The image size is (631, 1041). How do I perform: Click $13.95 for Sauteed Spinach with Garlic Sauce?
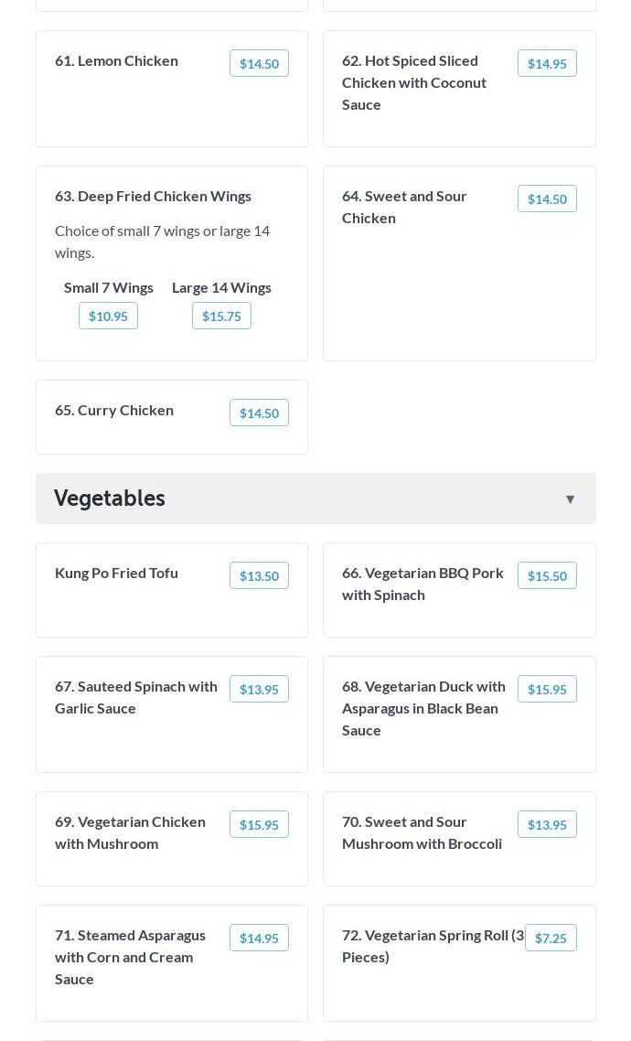(259, 689)
